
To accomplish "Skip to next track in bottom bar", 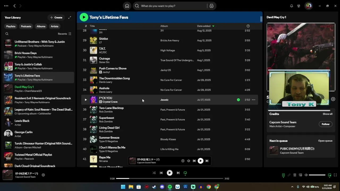I will 178,173.
